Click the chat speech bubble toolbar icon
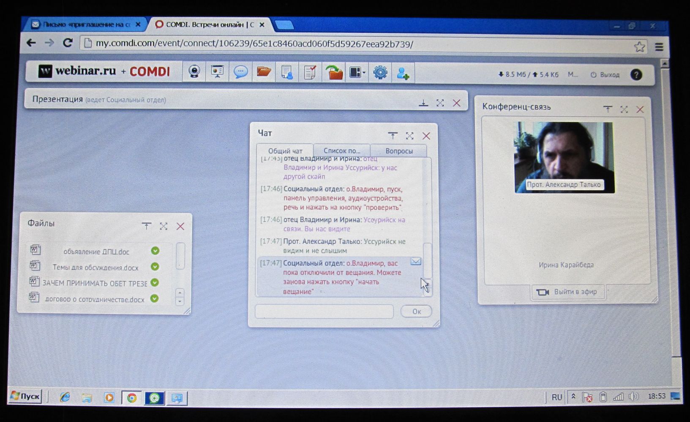The width and height of the screenshot is (690, 422). point(240,72)
